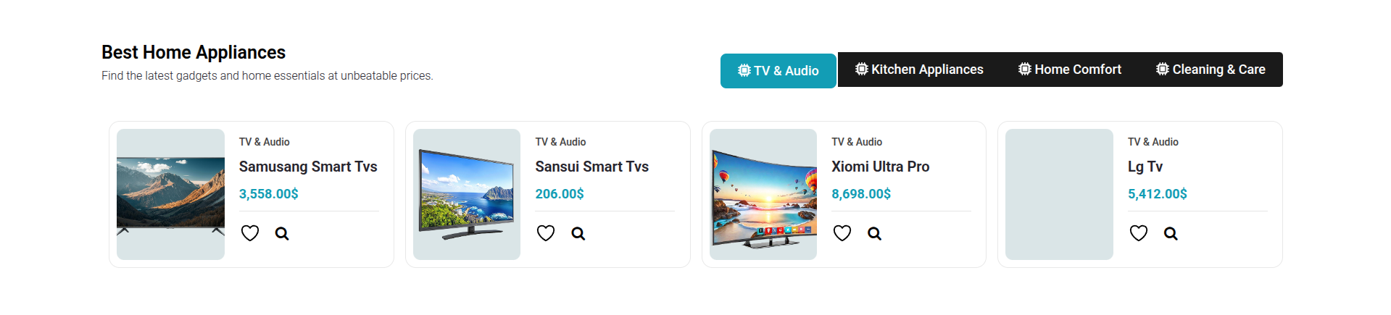Image resolution: width=1391 pixels, height=315 pixels.
Task: Click the Sansui TV product image
Action: coord(467,194)
